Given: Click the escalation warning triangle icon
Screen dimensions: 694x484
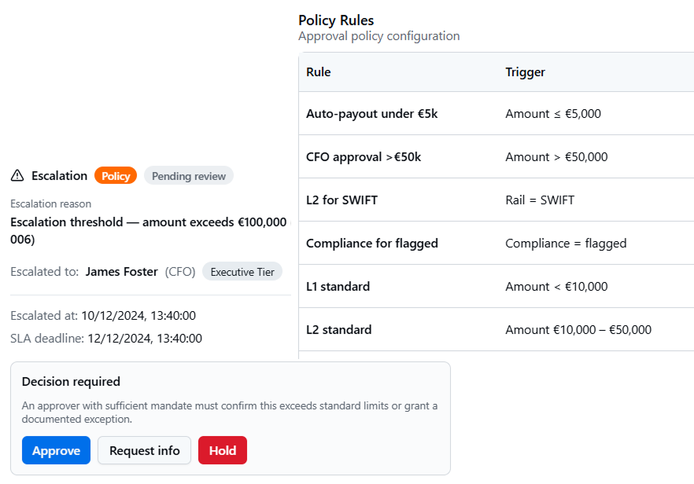Looking at the screenshot, I should [x=17, y=175].
